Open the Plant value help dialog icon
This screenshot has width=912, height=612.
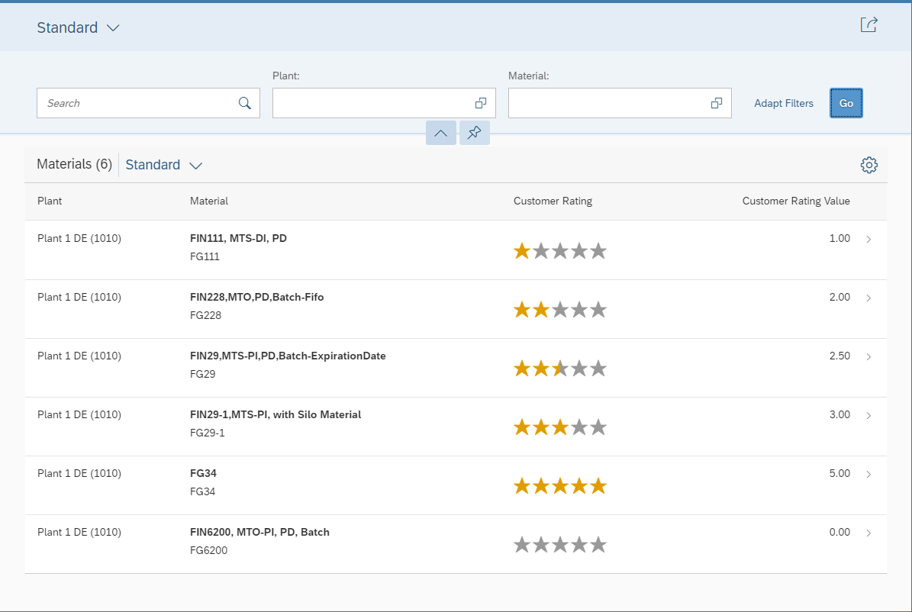(481, 102)
